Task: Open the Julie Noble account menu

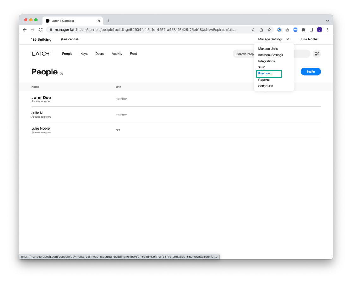Action: [308, 39]
